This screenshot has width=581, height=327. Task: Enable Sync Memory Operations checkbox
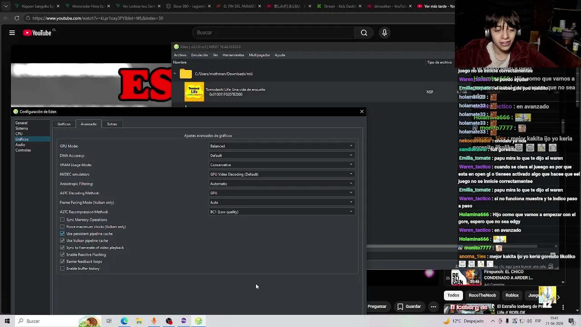tap(62, 220)
